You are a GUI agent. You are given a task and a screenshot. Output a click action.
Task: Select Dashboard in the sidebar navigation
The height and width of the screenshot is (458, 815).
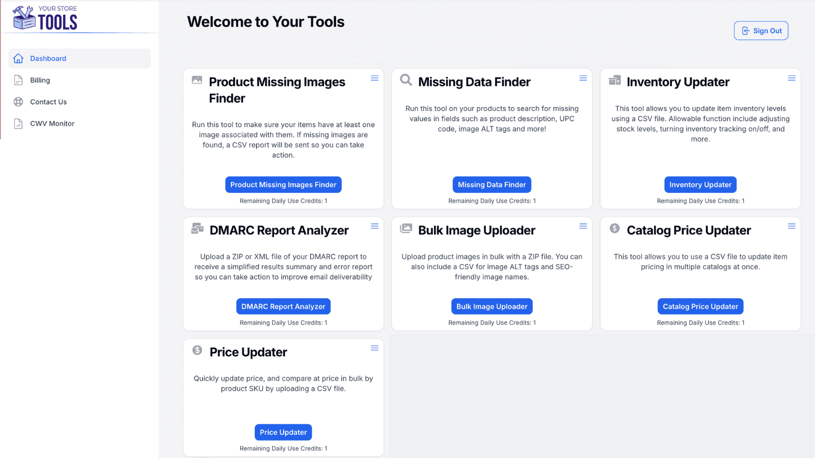click(x=48, y=58)
